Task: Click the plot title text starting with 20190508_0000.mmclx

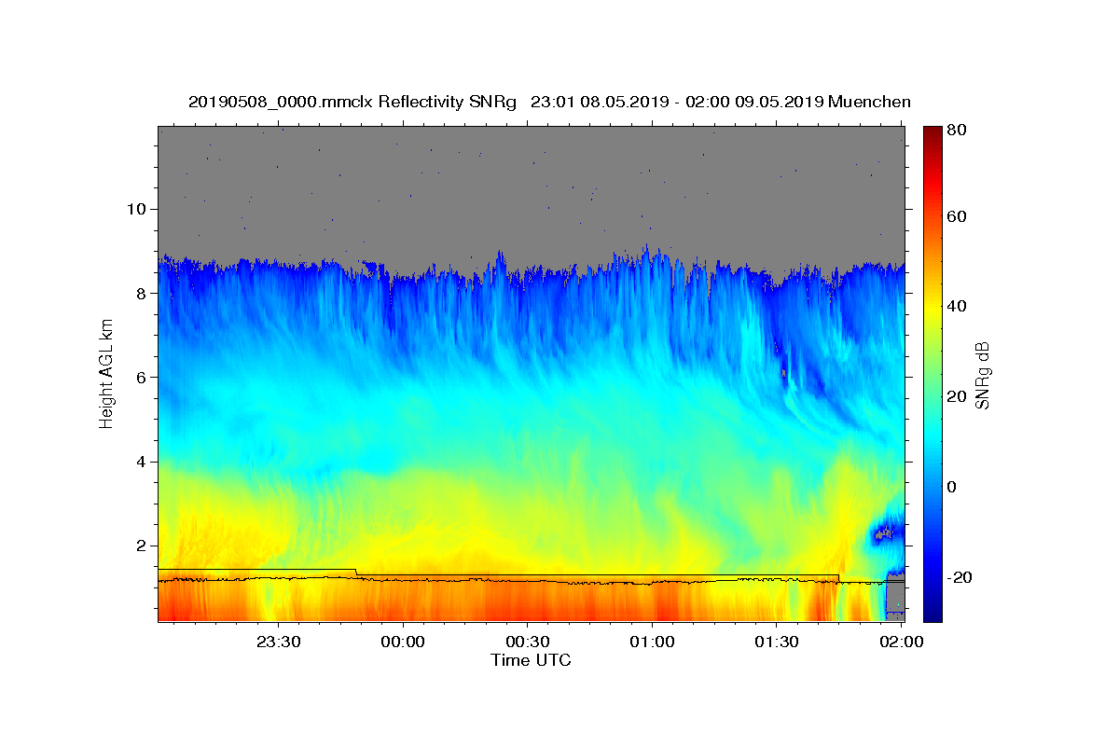Action: (x=549, y=102)
